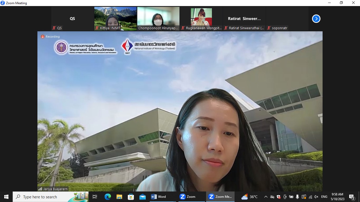Switch to the Word taskbar button

tap(158, 197)
